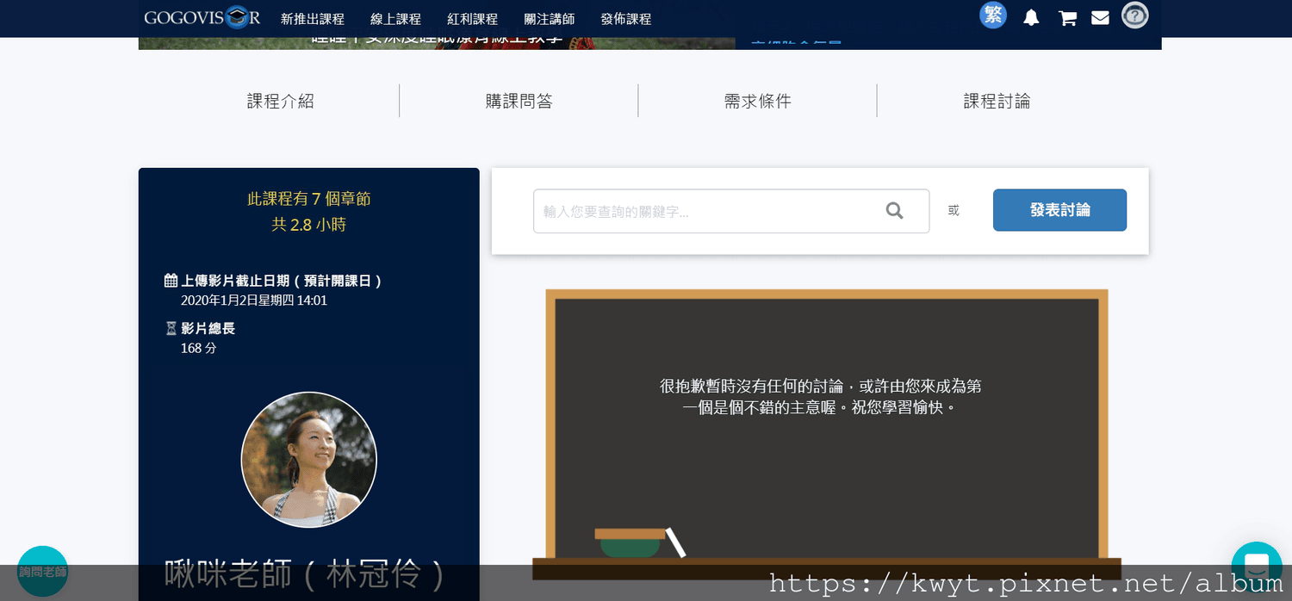Viewport: 1292px width, 601px height.
Task: Click the empty-discussion blackboard message
Action: pyautogui.click(x=820, y=397)
